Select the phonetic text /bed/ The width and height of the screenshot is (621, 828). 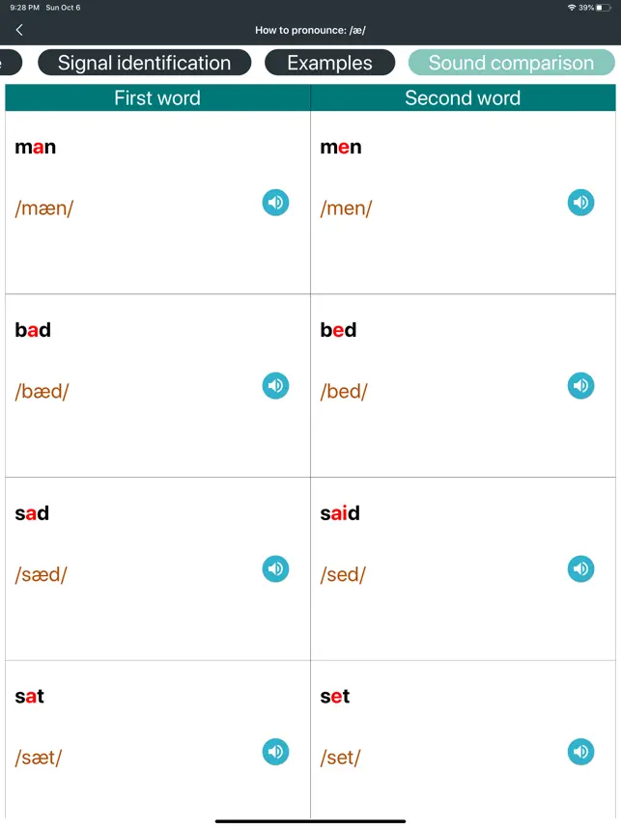click(344, 391)
